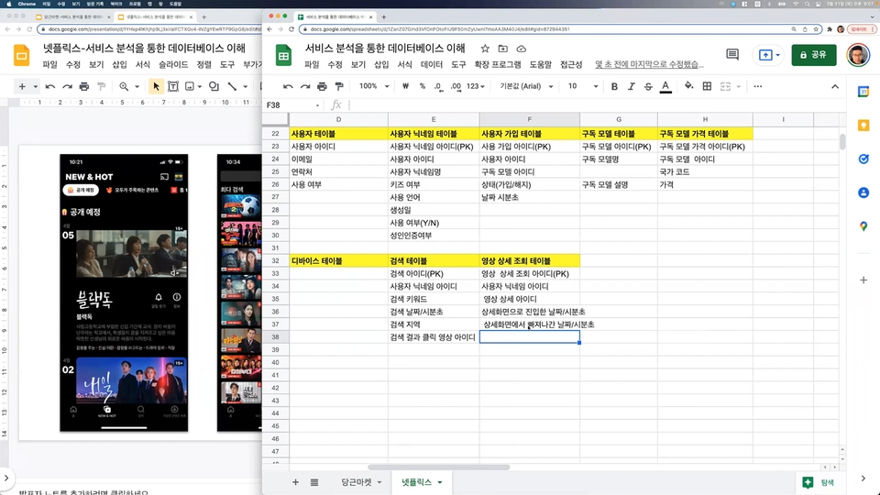Viewport: 880px width, 495px height.
Task: Open the borders tool
Action: [x=707, y=86]
